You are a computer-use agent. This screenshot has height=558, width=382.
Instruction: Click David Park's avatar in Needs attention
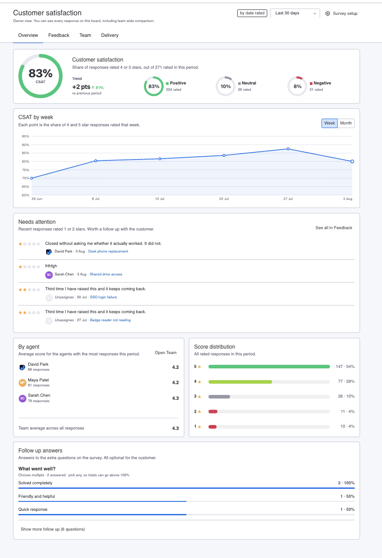pos(49,252)
